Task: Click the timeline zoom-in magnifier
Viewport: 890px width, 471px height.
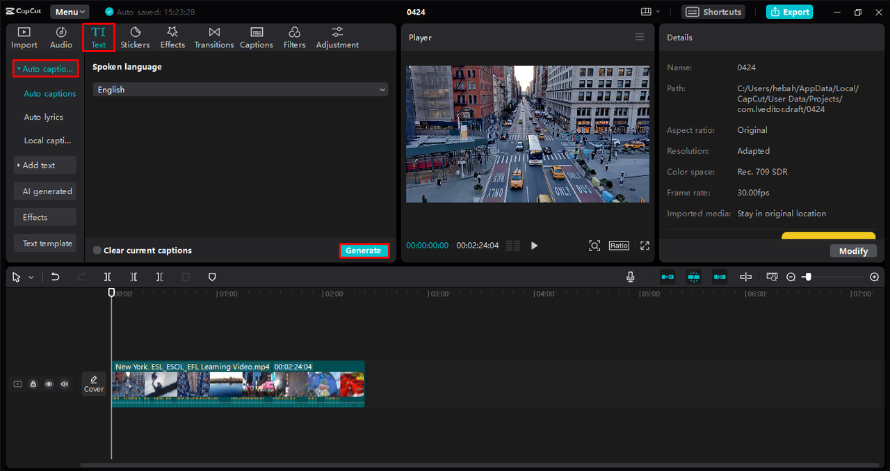Action: pyautogui.click(x=874, y=277)
